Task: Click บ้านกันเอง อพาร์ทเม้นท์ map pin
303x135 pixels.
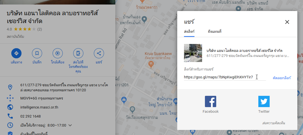Action: click(x=144, y=19)
